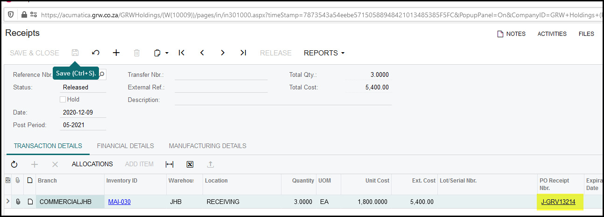Refresh the transaction details grid
The width and height of the screenshot is (604, 217).
tap(14, 164)
